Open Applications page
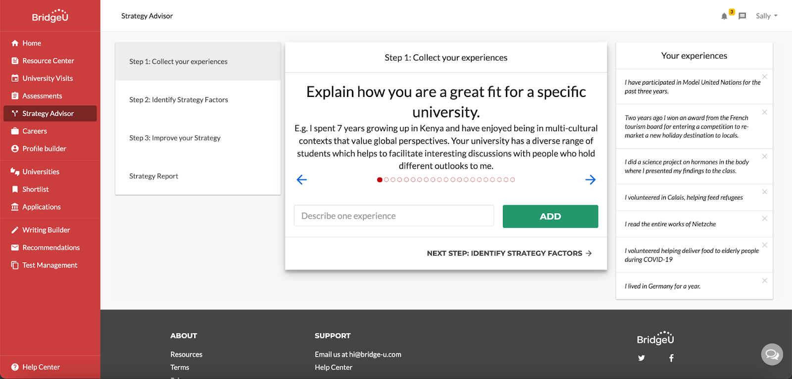Image resolution: width=792 pixels, height=379 pixels. click(50, 207)
